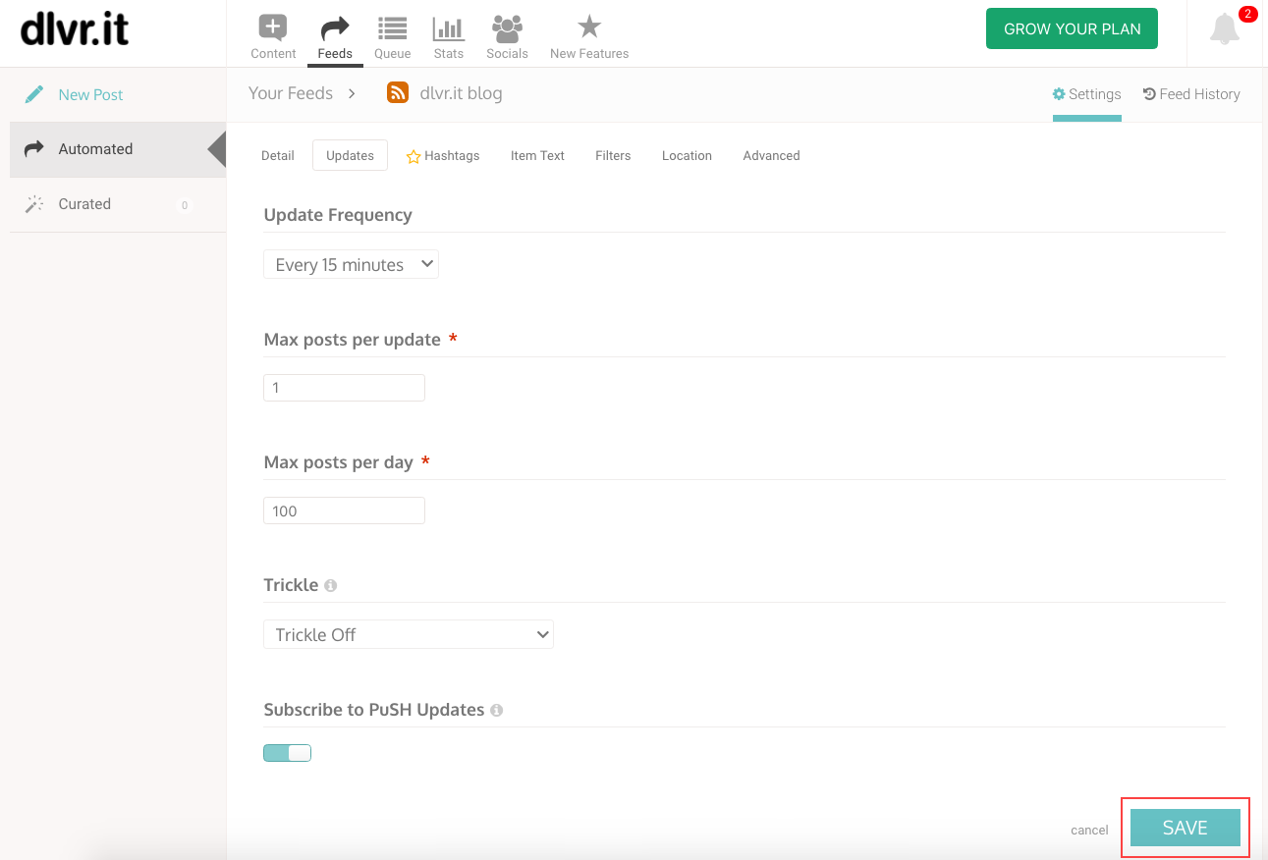Viewport: 1268px width, 860px height.
Task: Click the breadcrumb chevron after Your Feeds
Action: click(352, 93)
